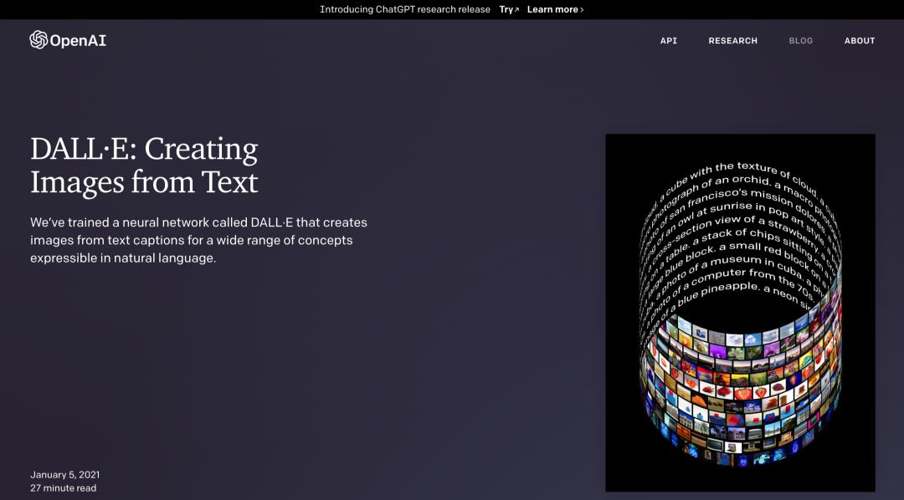The height and width of the screenshot is (500, 904).
Task: Open the OpenAI logo homepage link
Action: [68, 40]
